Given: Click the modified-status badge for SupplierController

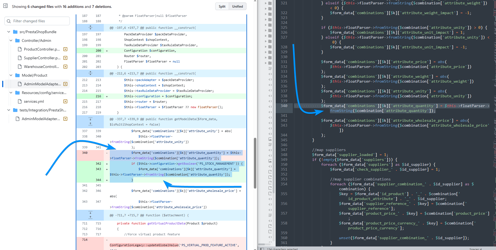Looking at the screenshot, I should coord(65,58).
